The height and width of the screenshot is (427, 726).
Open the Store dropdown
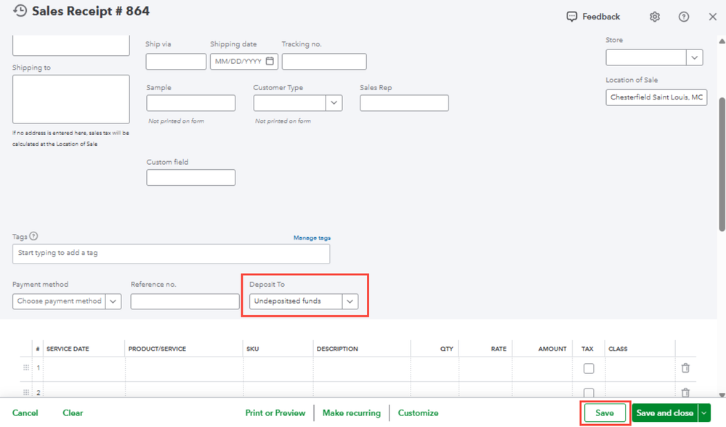coord(694,57)
